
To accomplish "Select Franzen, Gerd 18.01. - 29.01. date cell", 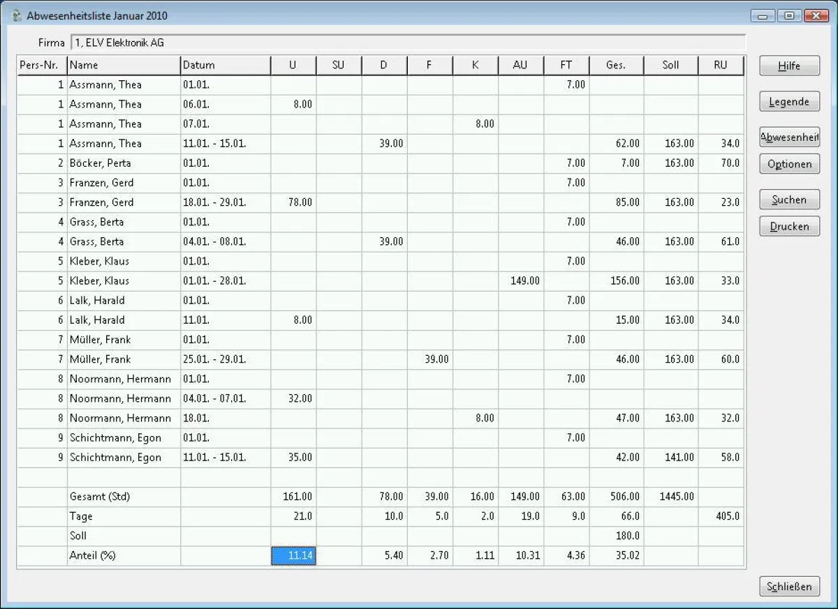I will pyautogui.click(x=225, y=202).
